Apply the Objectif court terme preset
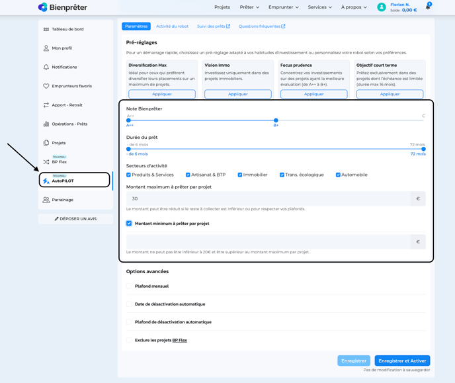Screen dimensions: 455x383 (x=390, y=94)
